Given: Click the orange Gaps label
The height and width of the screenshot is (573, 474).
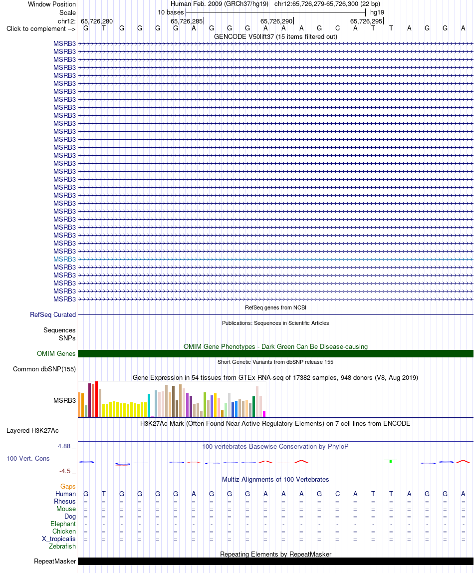Looking at the screenshot, I should (68, 486).
